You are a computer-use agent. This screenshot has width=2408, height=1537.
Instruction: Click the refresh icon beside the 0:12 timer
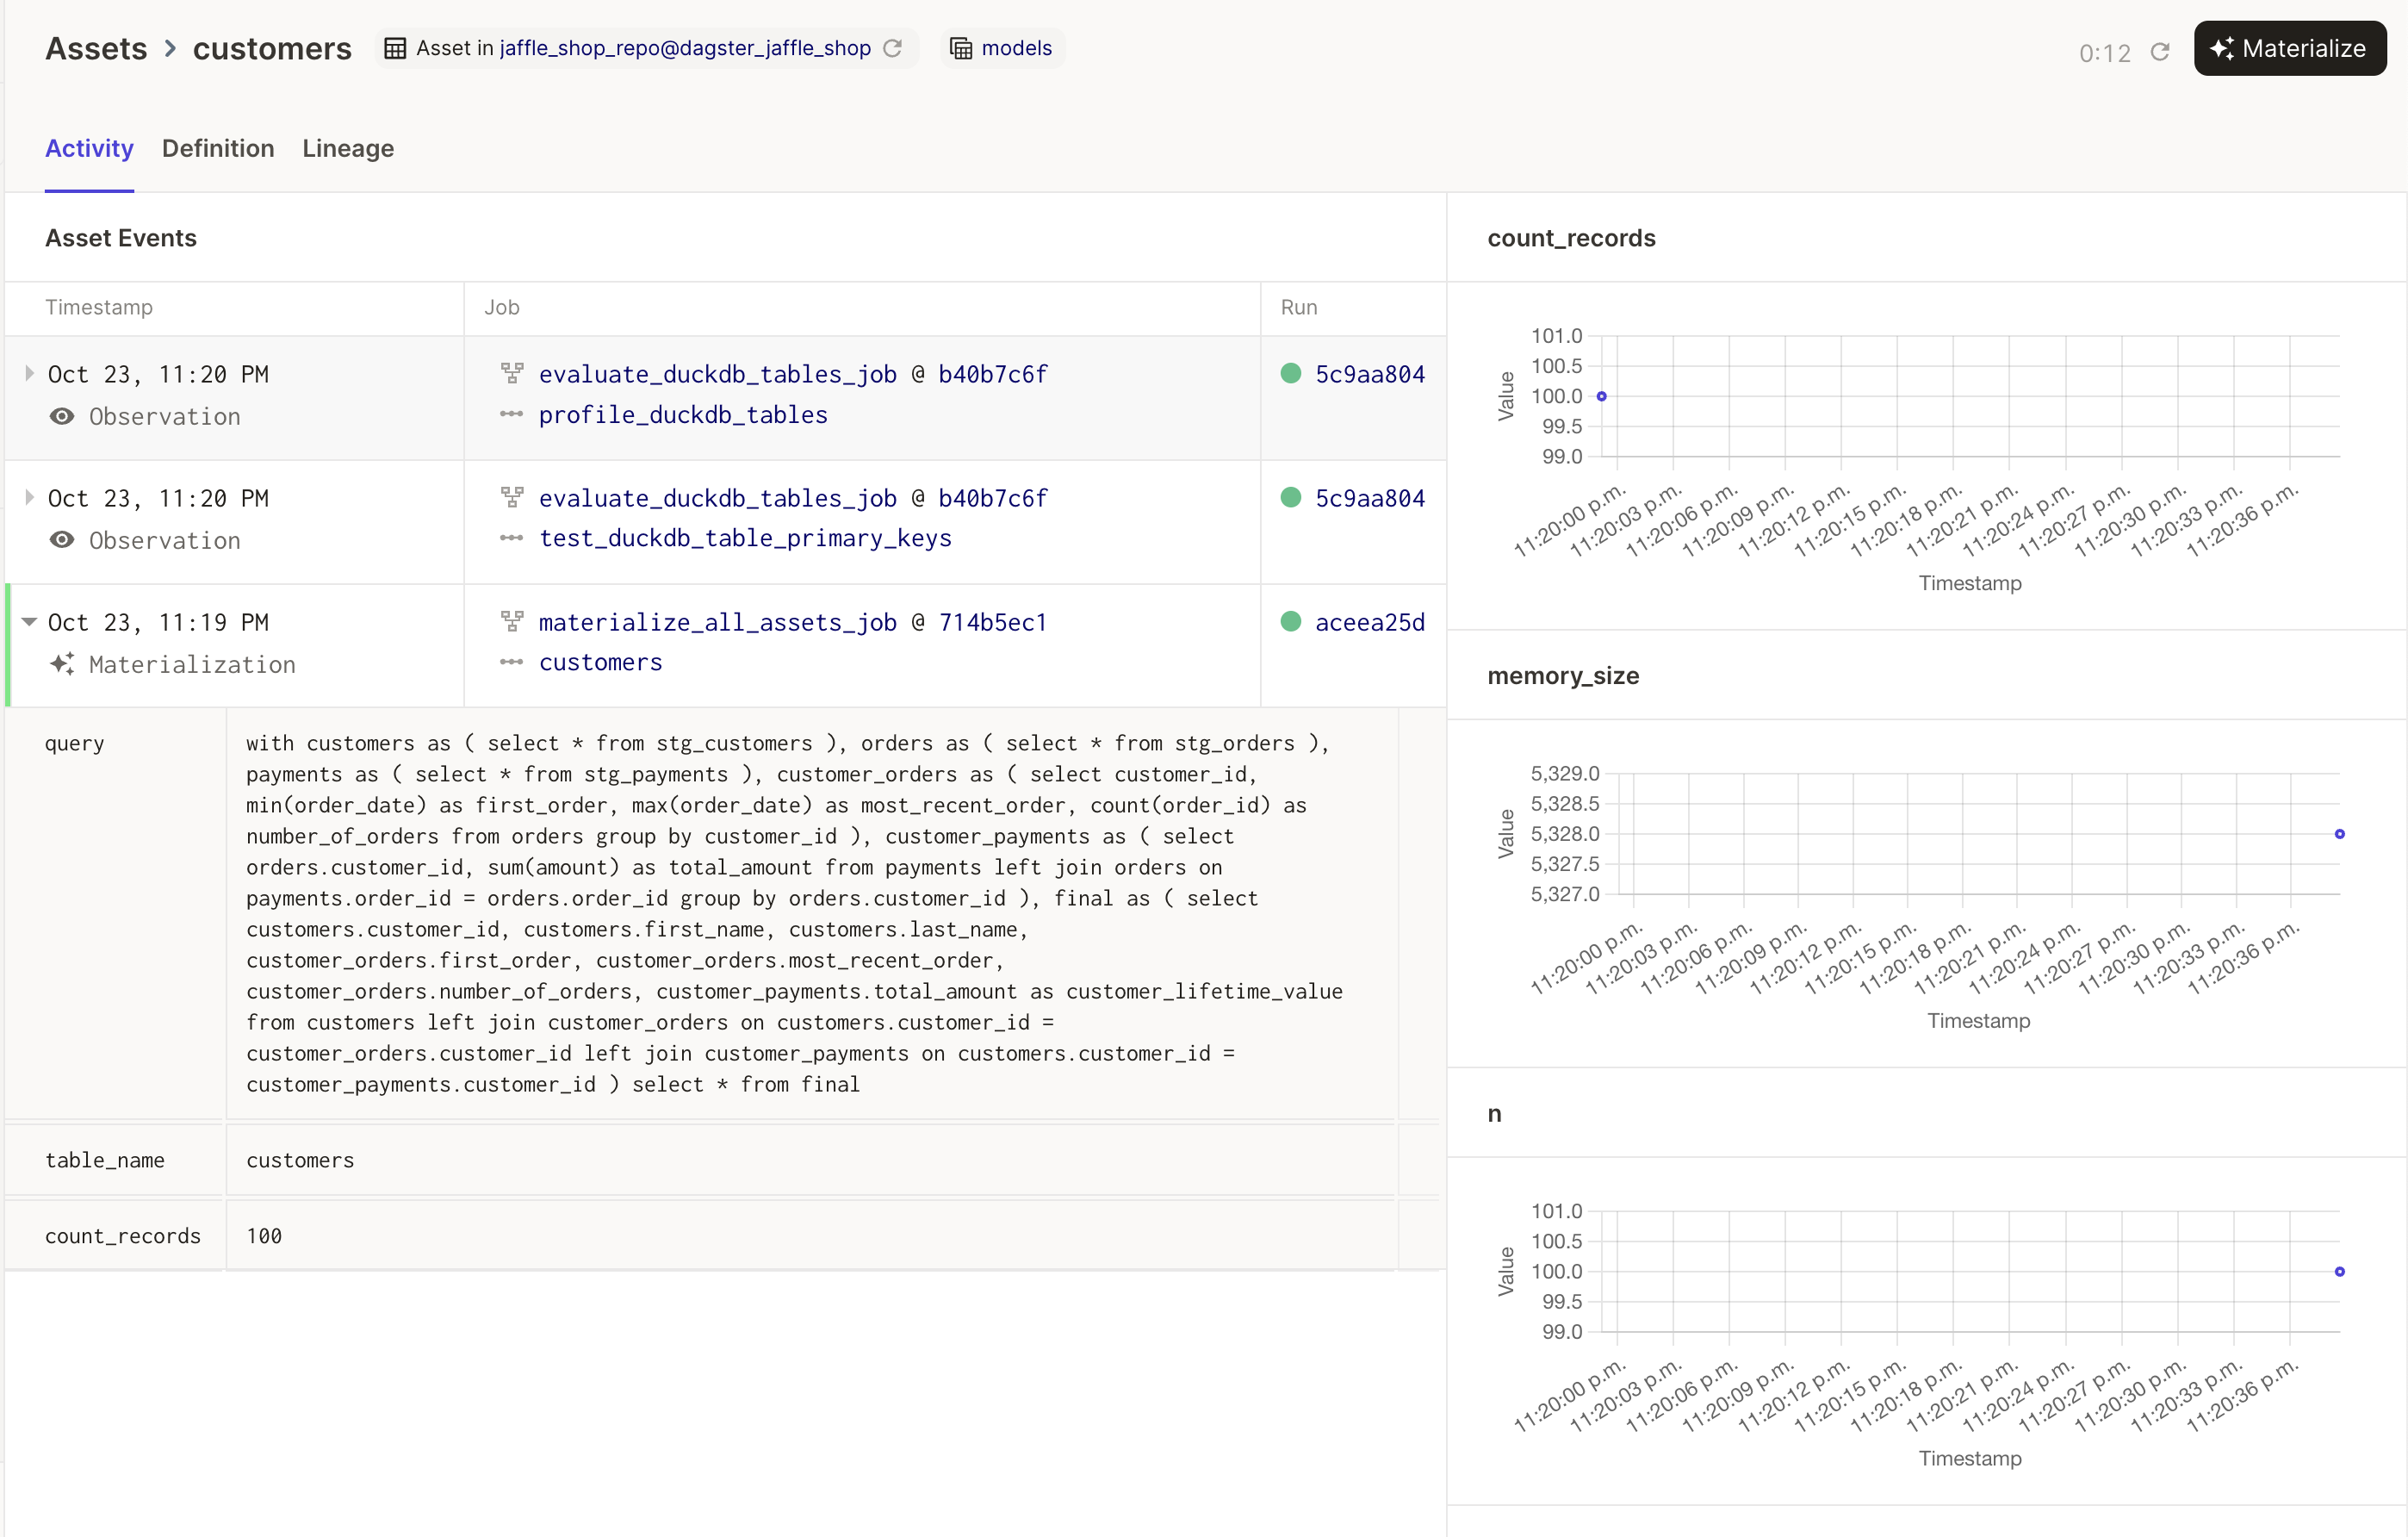click(x=2160, y=52)
